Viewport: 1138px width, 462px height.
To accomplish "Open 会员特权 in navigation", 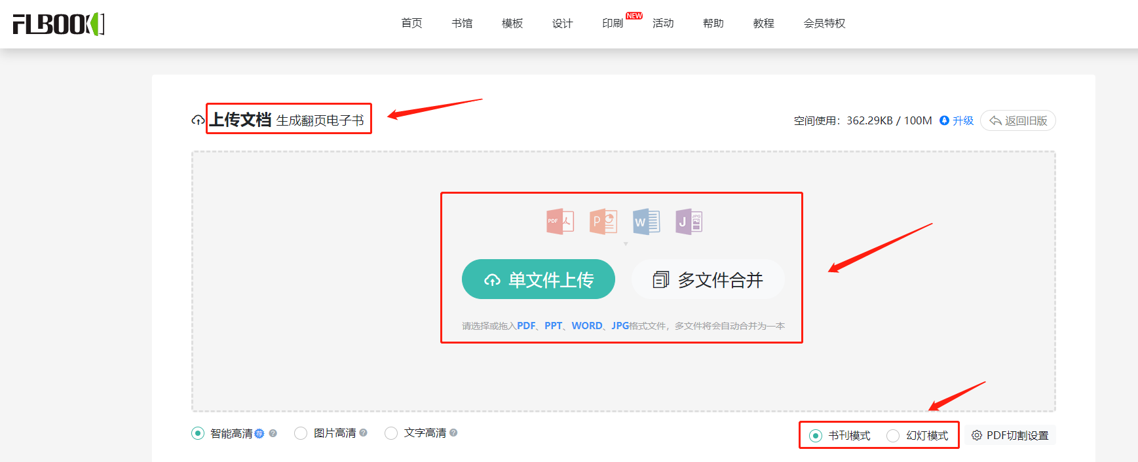I will [825, 24].
